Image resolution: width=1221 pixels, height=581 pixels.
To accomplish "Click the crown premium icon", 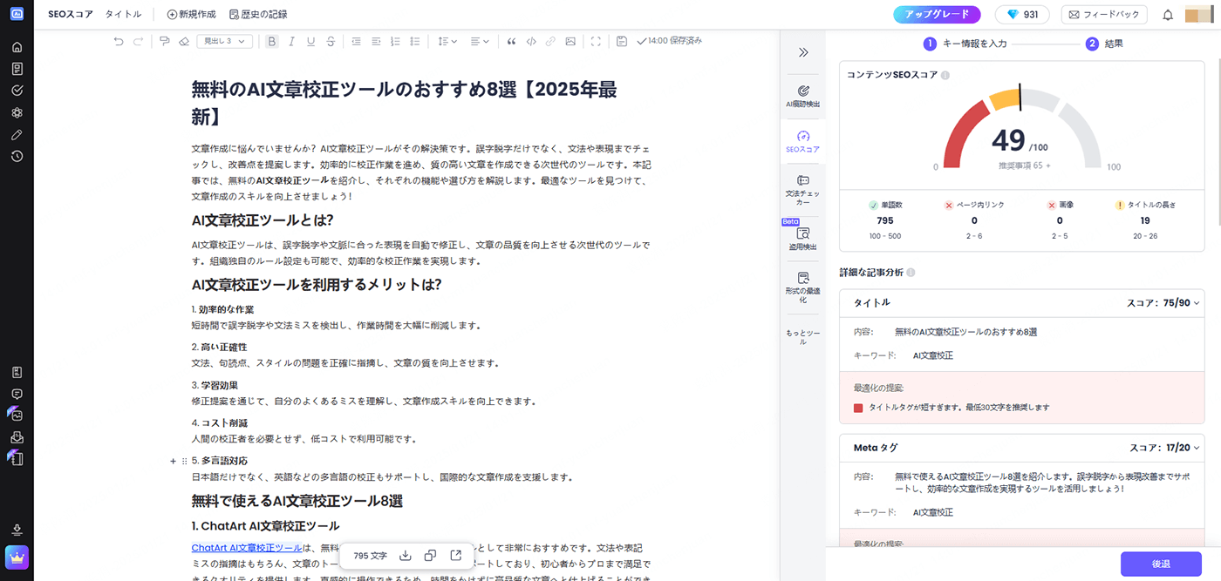I will [17, 556].
